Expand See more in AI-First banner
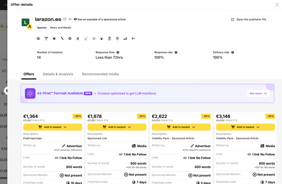The width and height of the screenshot is (282, 184). [x=258, y=93]
